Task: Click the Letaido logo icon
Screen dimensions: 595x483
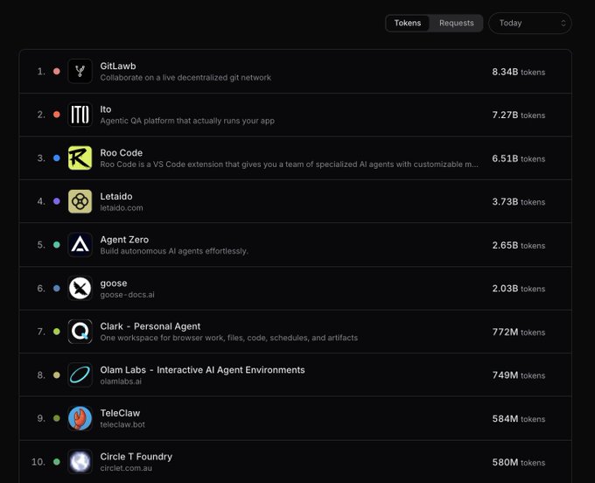Action: (x=80, y=201)
